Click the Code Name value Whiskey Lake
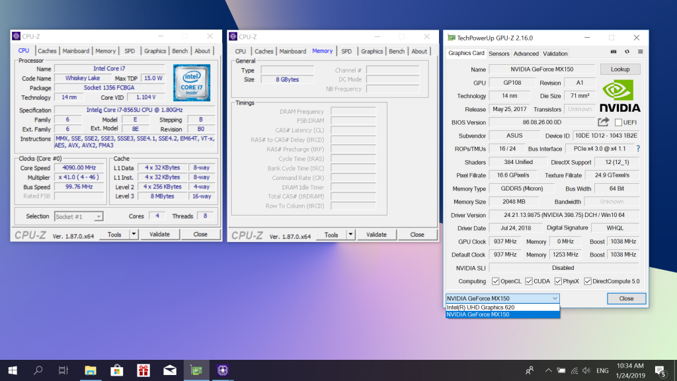 83,78
